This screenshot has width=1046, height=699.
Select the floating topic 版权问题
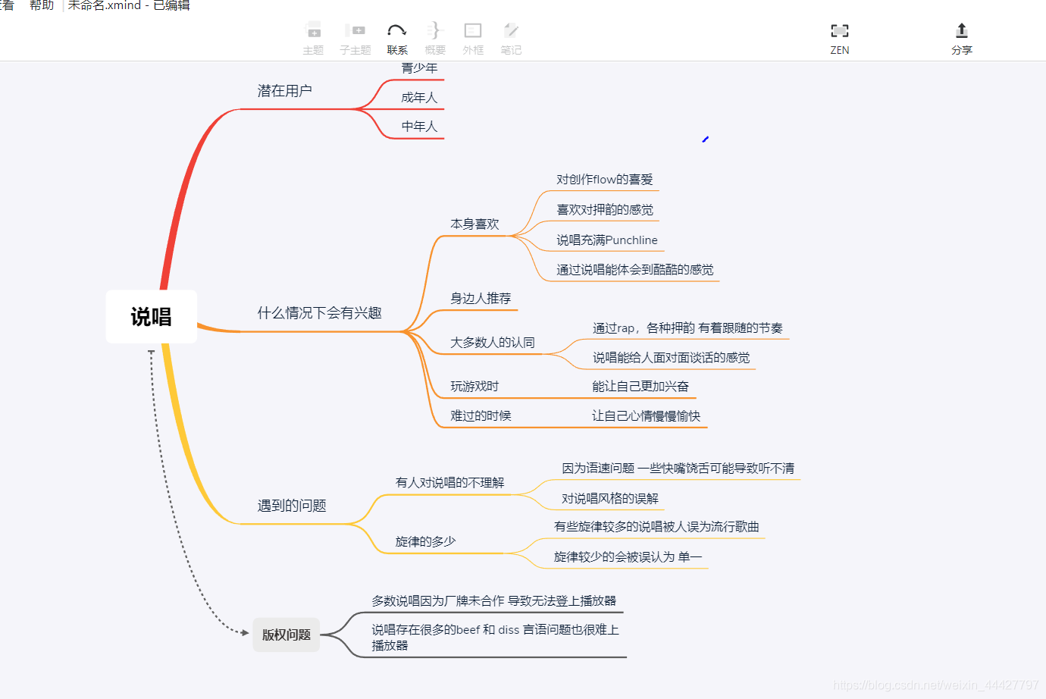(x=287, y=635)
